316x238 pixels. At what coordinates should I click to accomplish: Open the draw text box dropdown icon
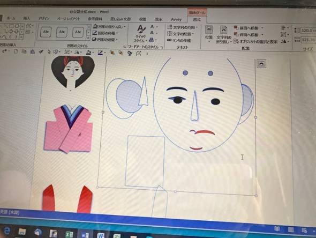tap(29, 32)
